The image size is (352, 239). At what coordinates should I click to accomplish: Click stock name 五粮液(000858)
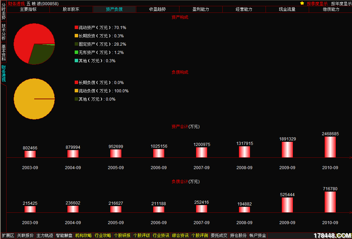click(43, 3)
